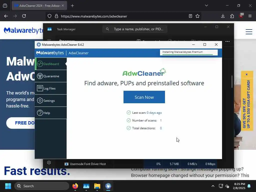Close the gift card promo banner
The height and width of the screenshot is (192, 256).
[246, 74]
